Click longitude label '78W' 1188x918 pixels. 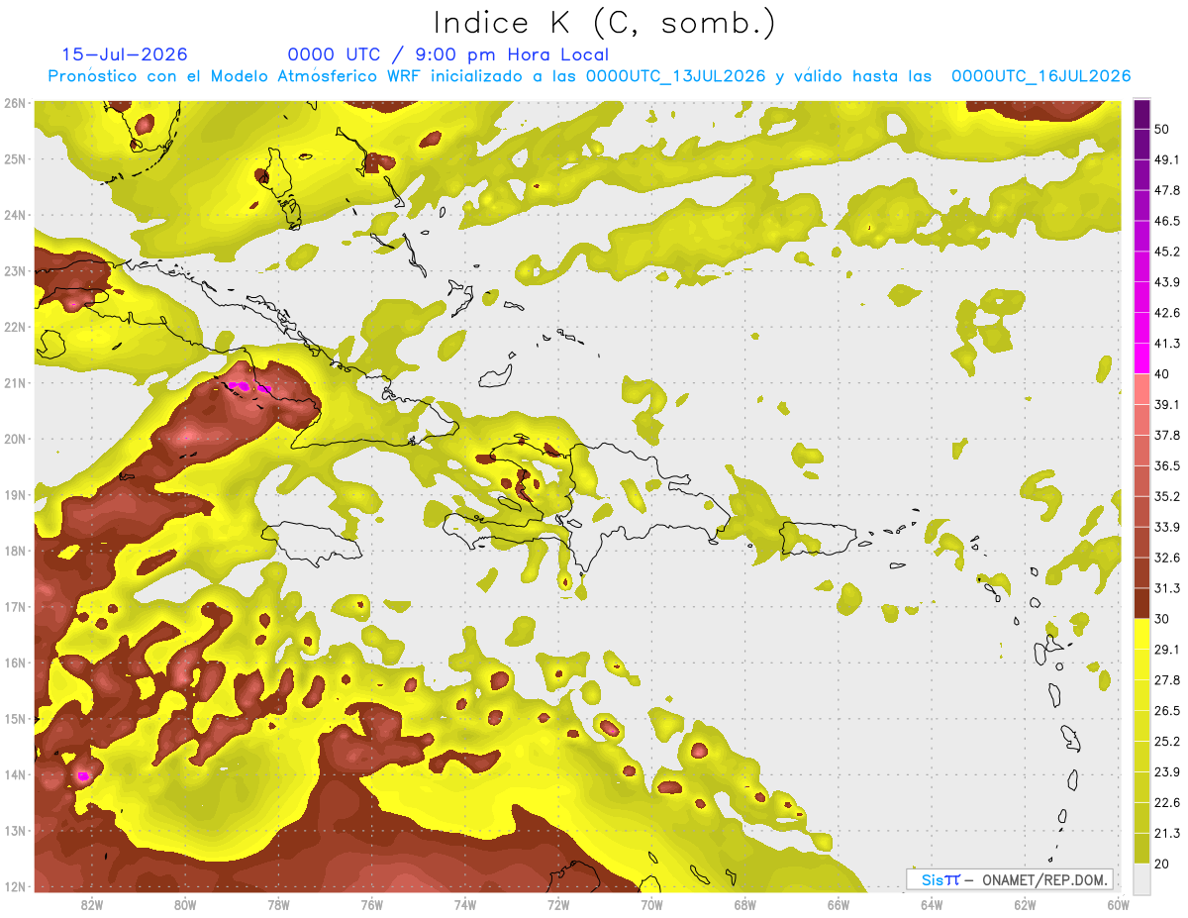(x=278, y=905)
